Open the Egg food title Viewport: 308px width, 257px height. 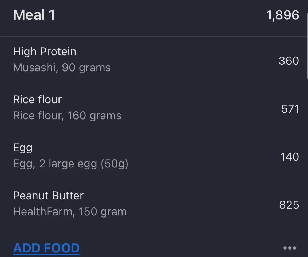(x=23, y=148)
